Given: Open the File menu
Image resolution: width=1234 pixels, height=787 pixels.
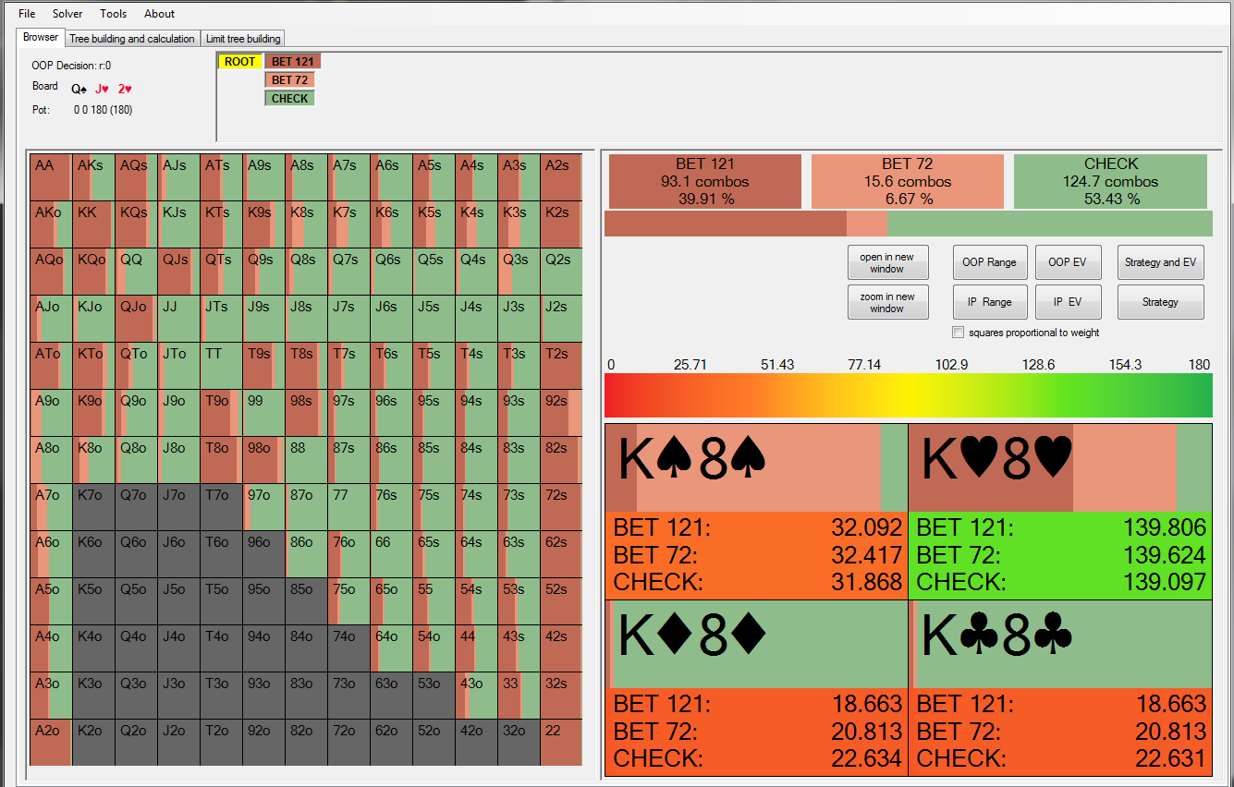Looking at the screenshot, I should coord(27,14).
